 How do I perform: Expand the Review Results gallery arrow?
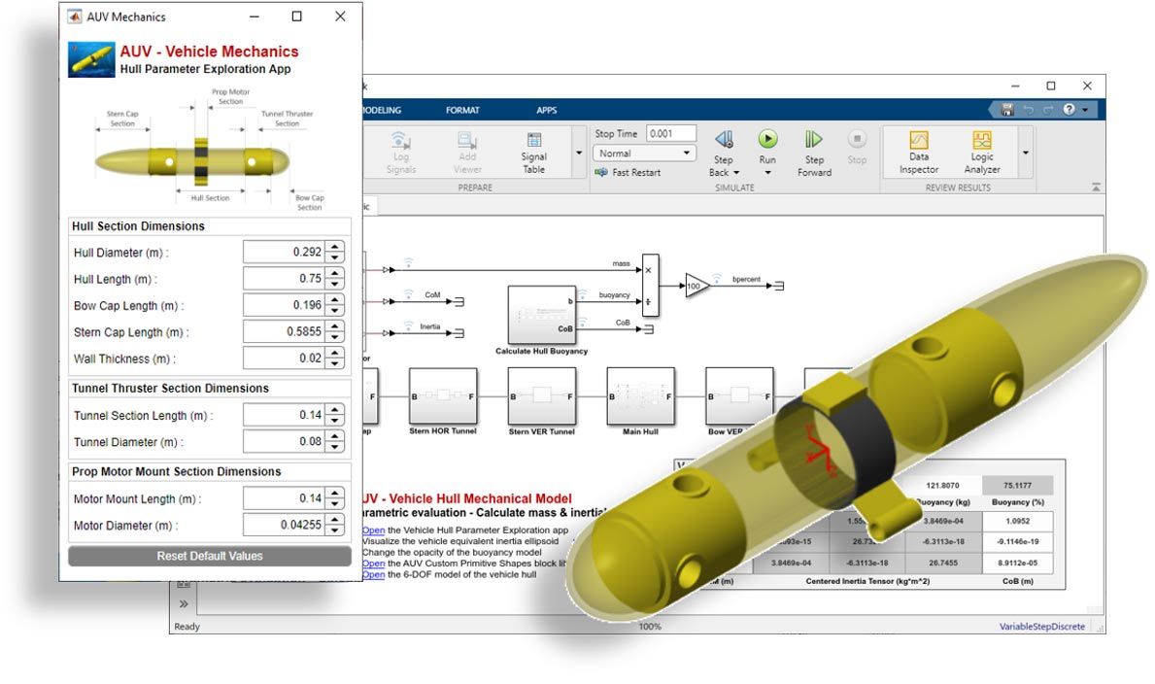pos(1025,154)
